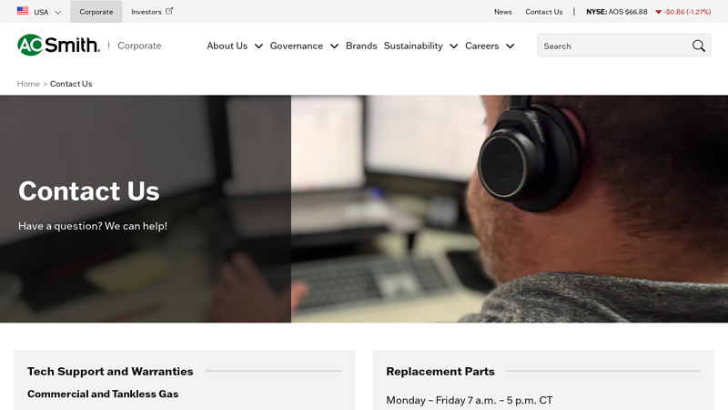Viewport: 728px width, 410px height.
Task: Click the Careers menu label
Action: [482, 46]
